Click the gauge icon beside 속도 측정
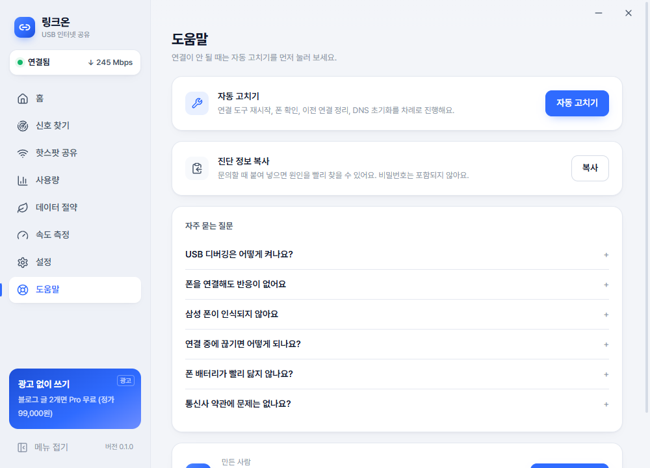650x468 pixels. coord(23,235)
